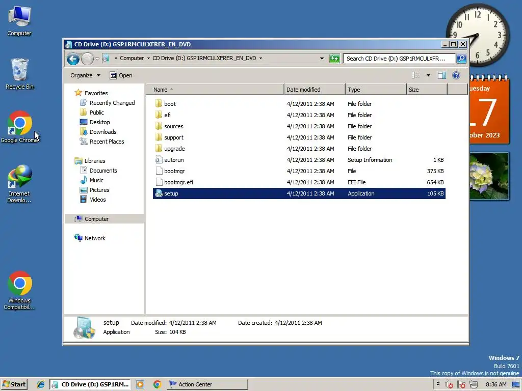
Task: Sort by the Date modified column header
Action: (315, 90)
